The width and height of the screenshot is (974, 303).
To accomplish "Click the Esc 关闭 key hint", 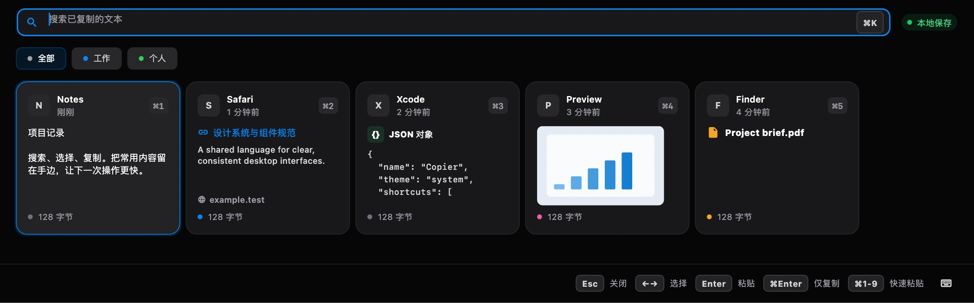I will point(602,284).
